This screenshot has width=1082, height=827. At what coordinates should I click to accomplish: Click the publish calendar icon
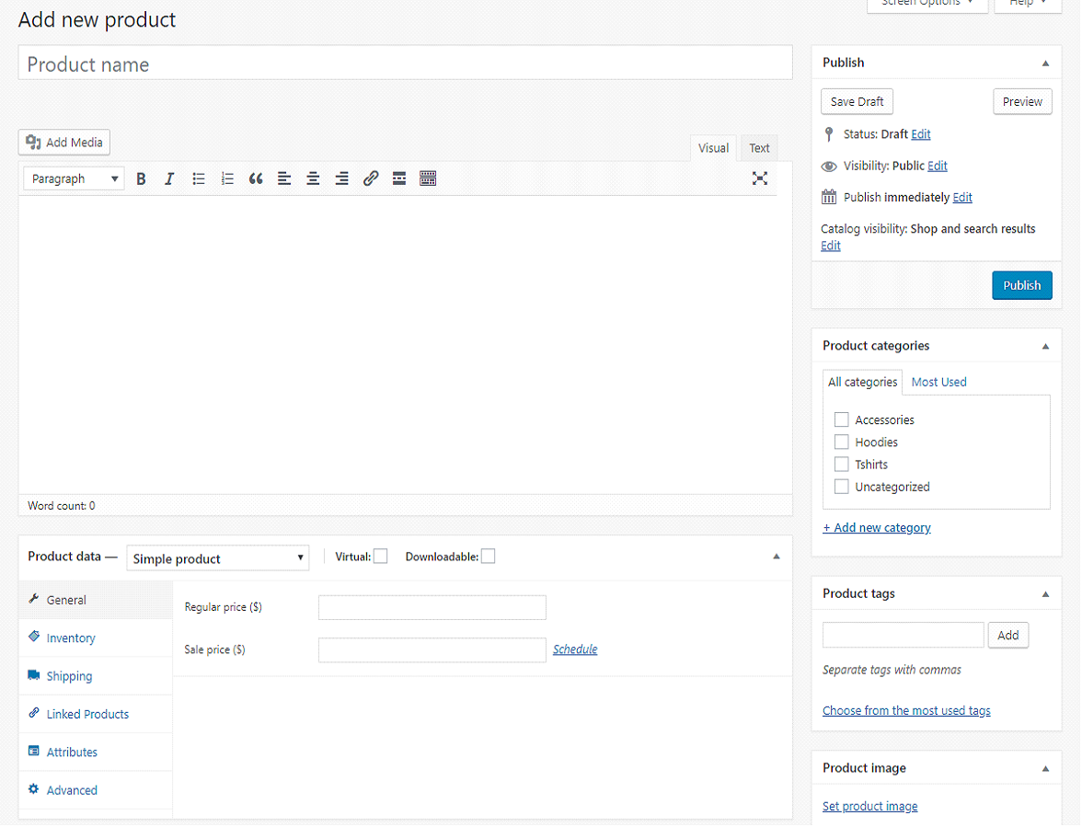[829, 197]
